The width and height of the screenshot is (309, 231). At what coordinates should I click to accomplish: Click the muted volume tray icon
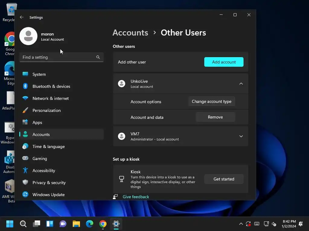274,224
